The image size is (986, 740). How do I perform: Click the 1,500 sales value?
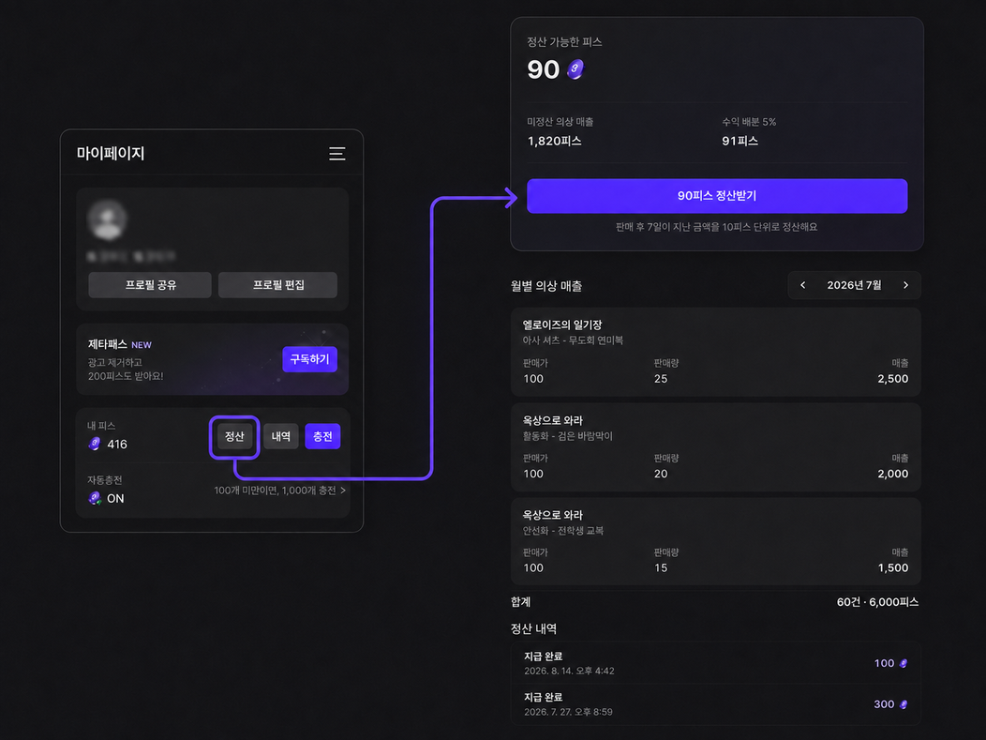tap(893, 567)
